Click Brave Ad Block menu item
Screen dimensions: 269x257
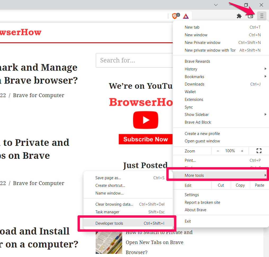point(221,122)
